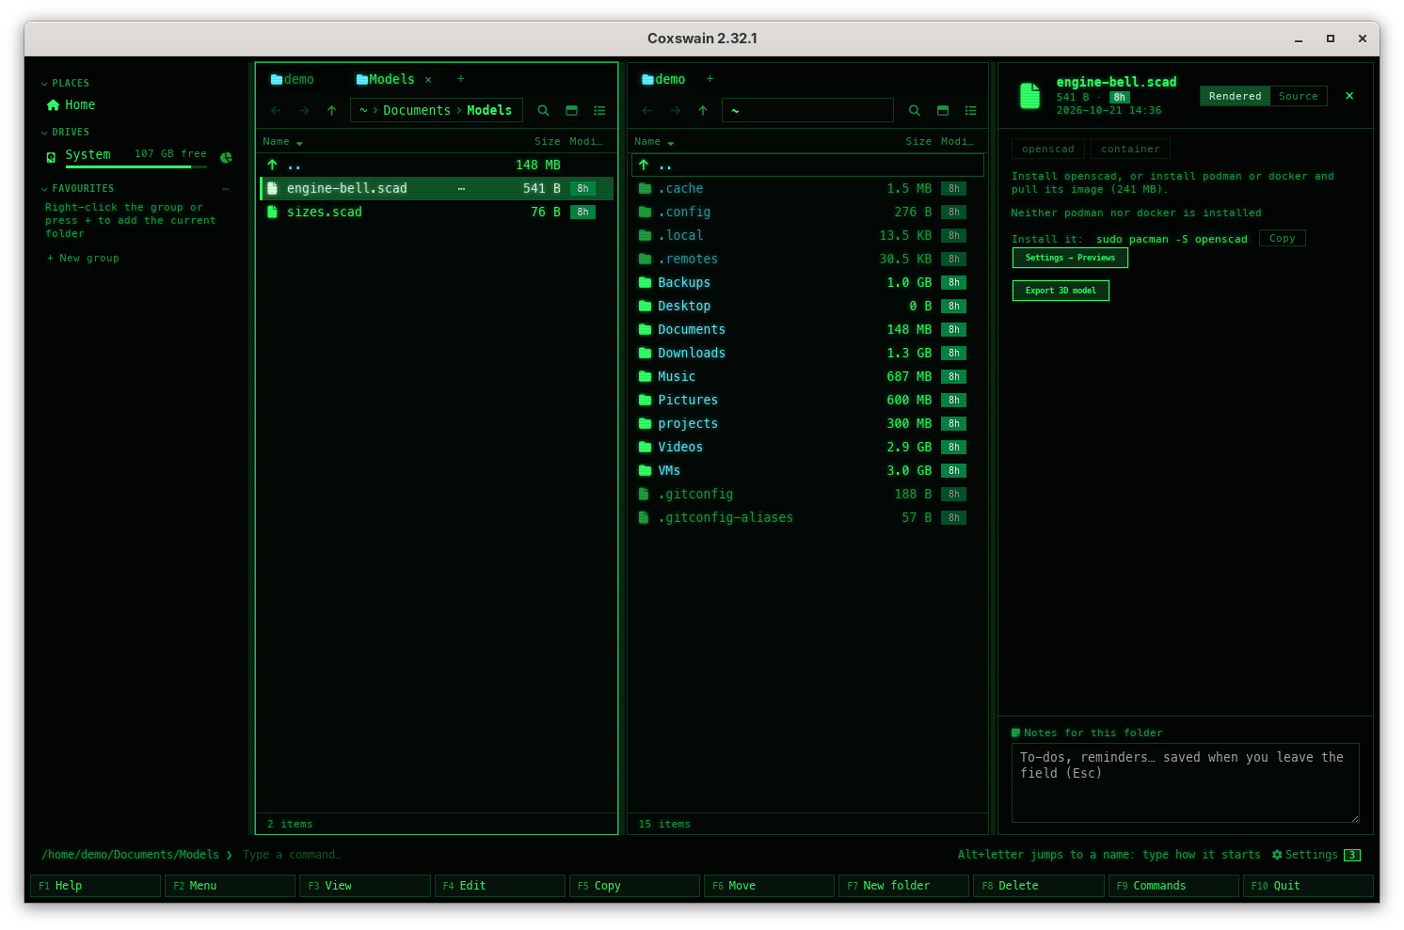
Task: Go to Home in the Places sidebar
Action: tap(71, 105)
